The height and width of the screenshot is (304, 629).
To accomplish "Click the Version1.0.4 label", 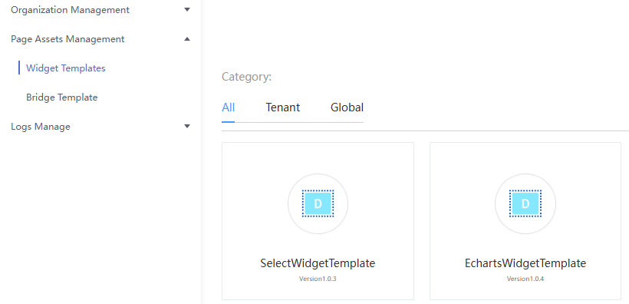I will 525,279.
